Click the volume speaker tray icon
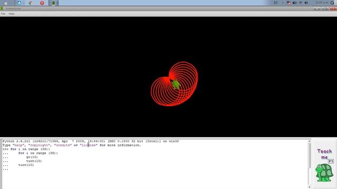The width and height of the screenshot is (337, 189). (306, 3)
